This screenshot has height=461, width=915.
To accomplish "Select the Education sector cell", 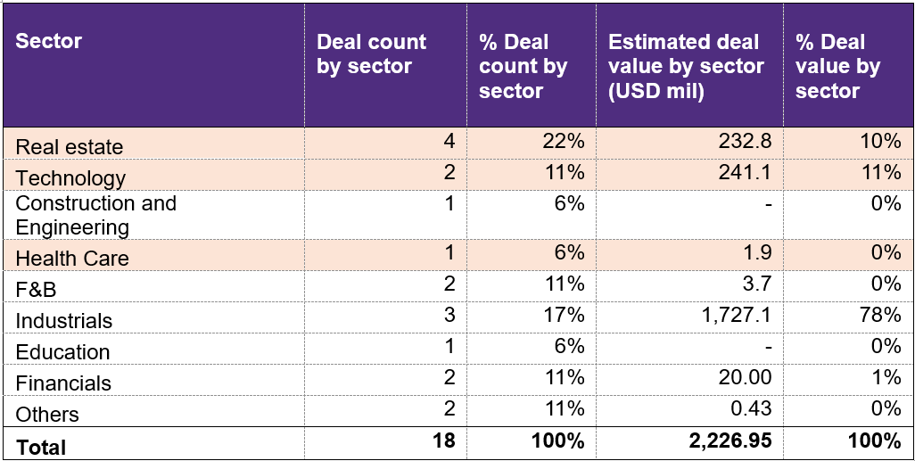I will click(x=62, y=352).
